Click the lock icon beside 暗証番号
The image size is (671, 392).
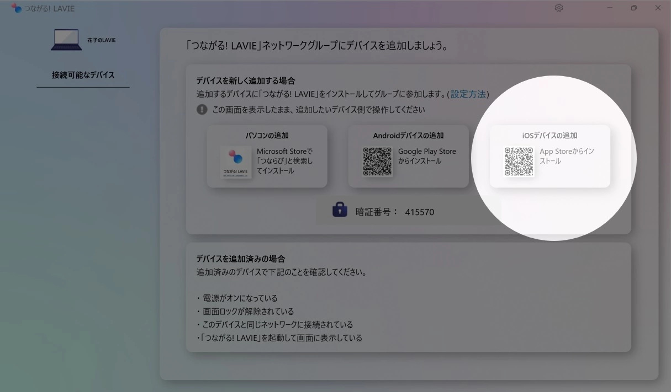click(x=340, y=210)
